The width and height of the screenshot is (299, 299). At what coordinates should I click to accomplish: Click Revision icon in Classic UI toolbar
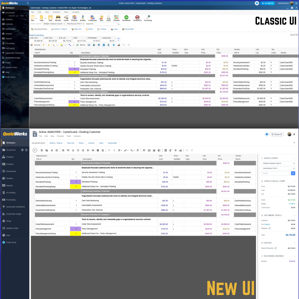(x=58, y=18)
